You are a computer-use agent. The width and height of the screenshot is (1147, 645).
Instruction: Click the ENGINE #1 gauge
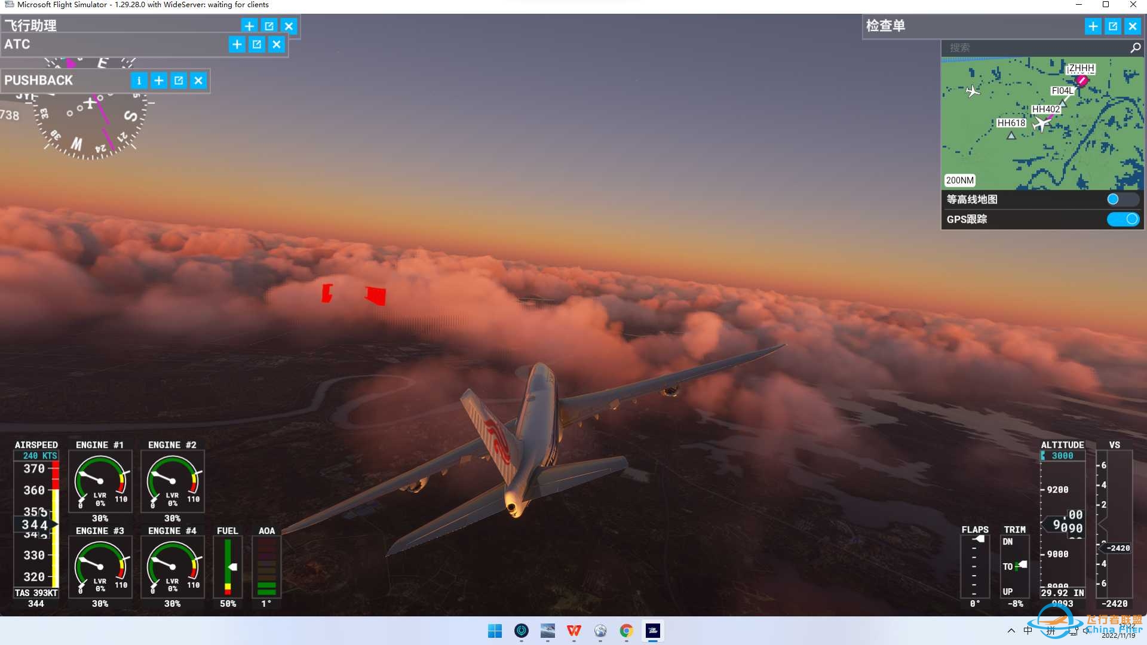tap(100, 481)
